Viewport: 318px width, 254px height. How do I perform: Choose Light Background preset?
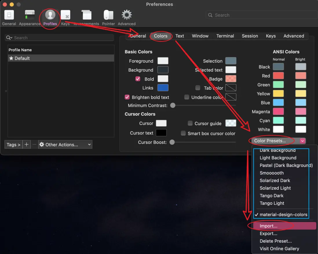284,158
